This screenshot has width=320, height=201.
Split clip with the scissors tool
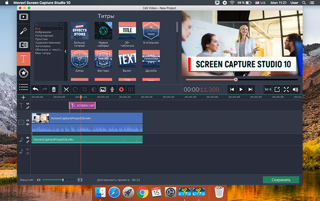[66, 89]
